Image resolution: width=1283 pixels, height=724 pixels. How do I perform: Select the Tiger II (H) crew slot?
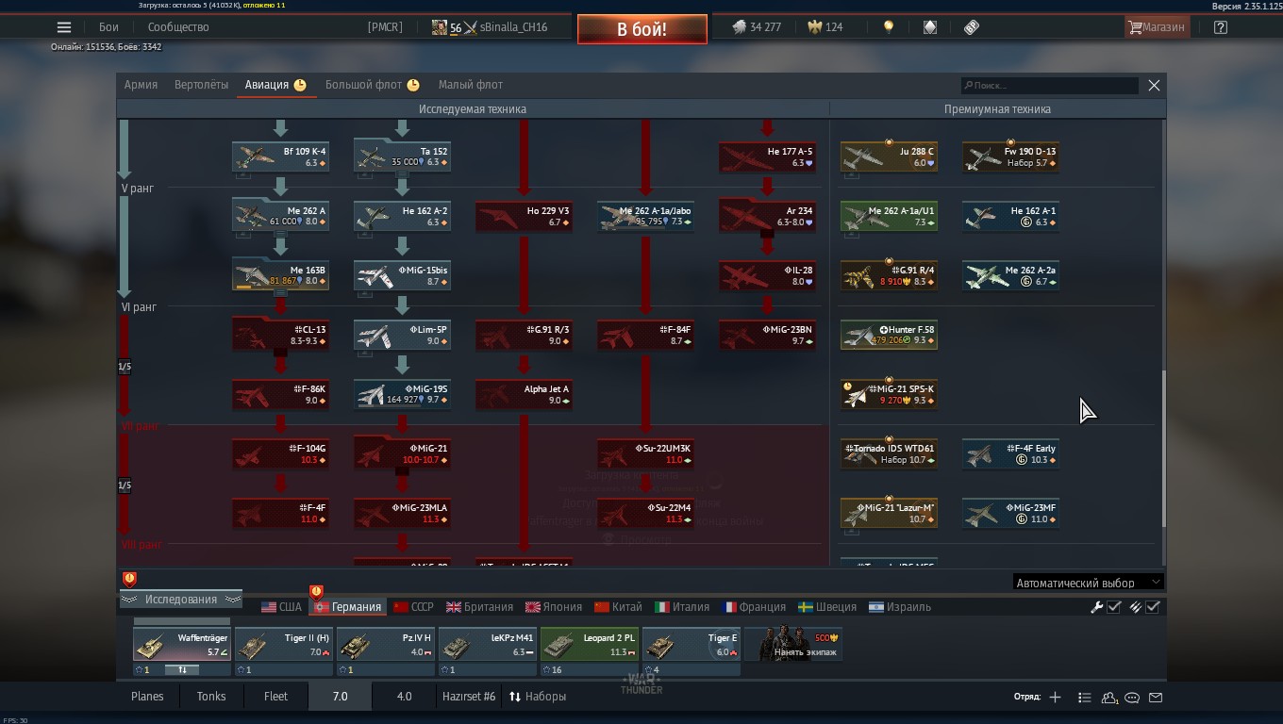283,645
